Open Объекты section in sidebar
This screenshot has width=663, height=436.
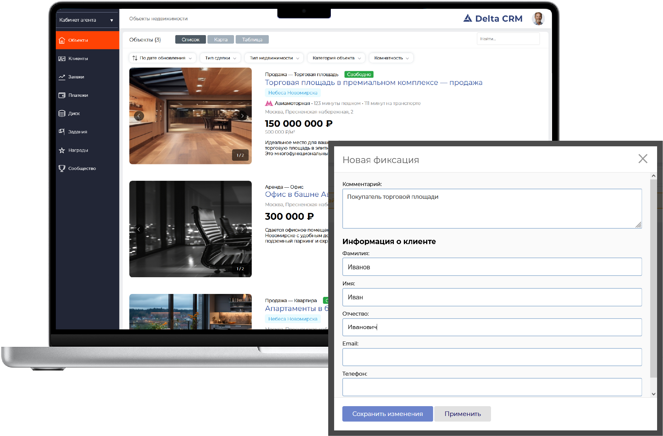click(x=87, y=40)
